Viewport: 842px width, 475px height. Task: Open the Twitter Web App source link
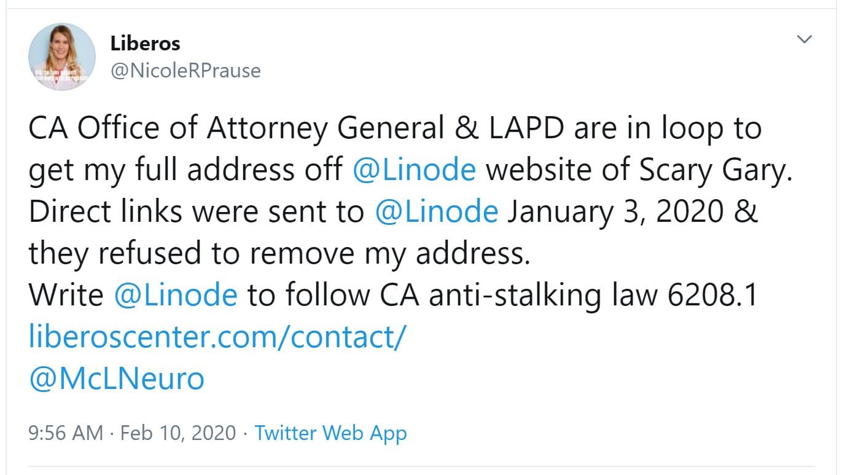330,433
